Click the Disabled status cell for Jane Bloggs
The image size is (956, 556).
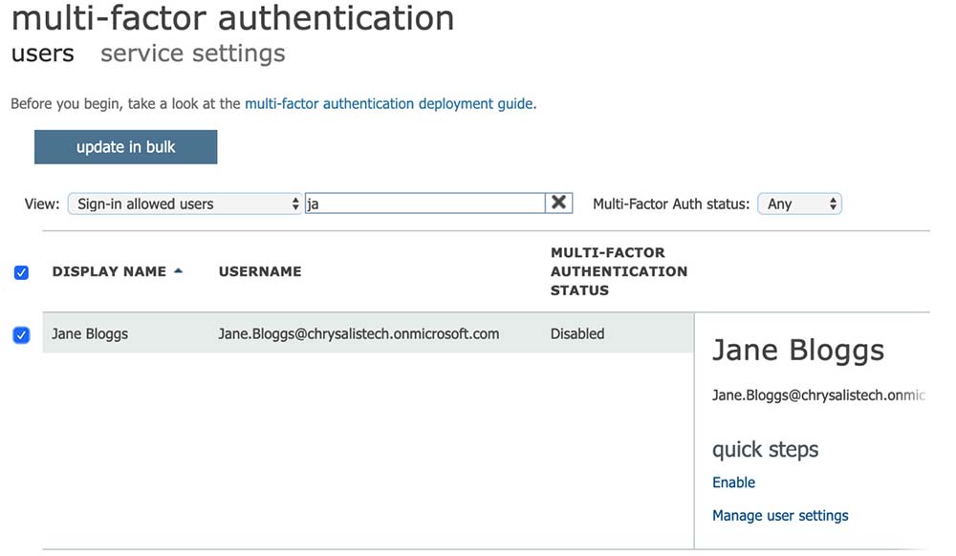(577, 334)
